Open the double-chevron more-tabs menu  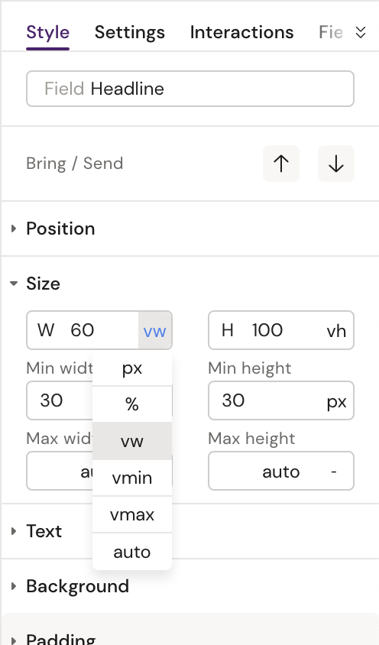tap(361, 32)
